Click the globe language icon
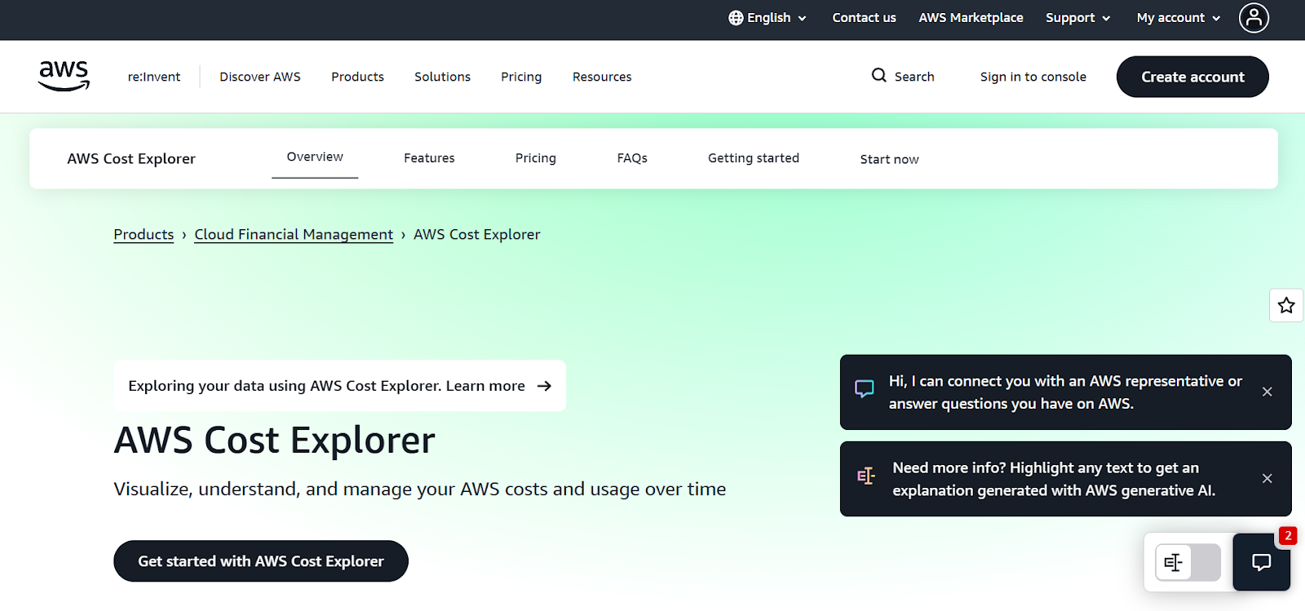Viewport: 1305px width, 611px height. [x=736, y=18]
